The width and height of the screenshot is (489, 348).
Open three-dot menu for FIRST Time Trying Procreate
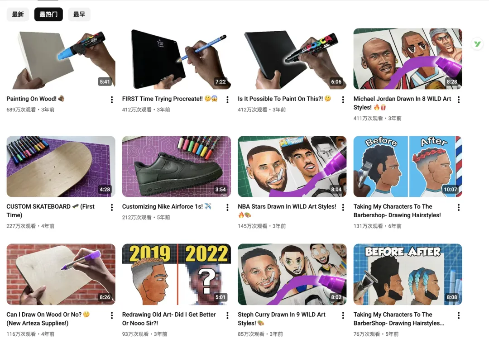227,100
